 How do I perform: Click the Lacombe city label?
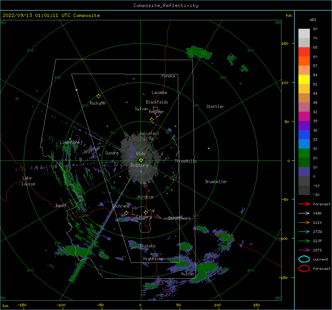pos(159,93)
